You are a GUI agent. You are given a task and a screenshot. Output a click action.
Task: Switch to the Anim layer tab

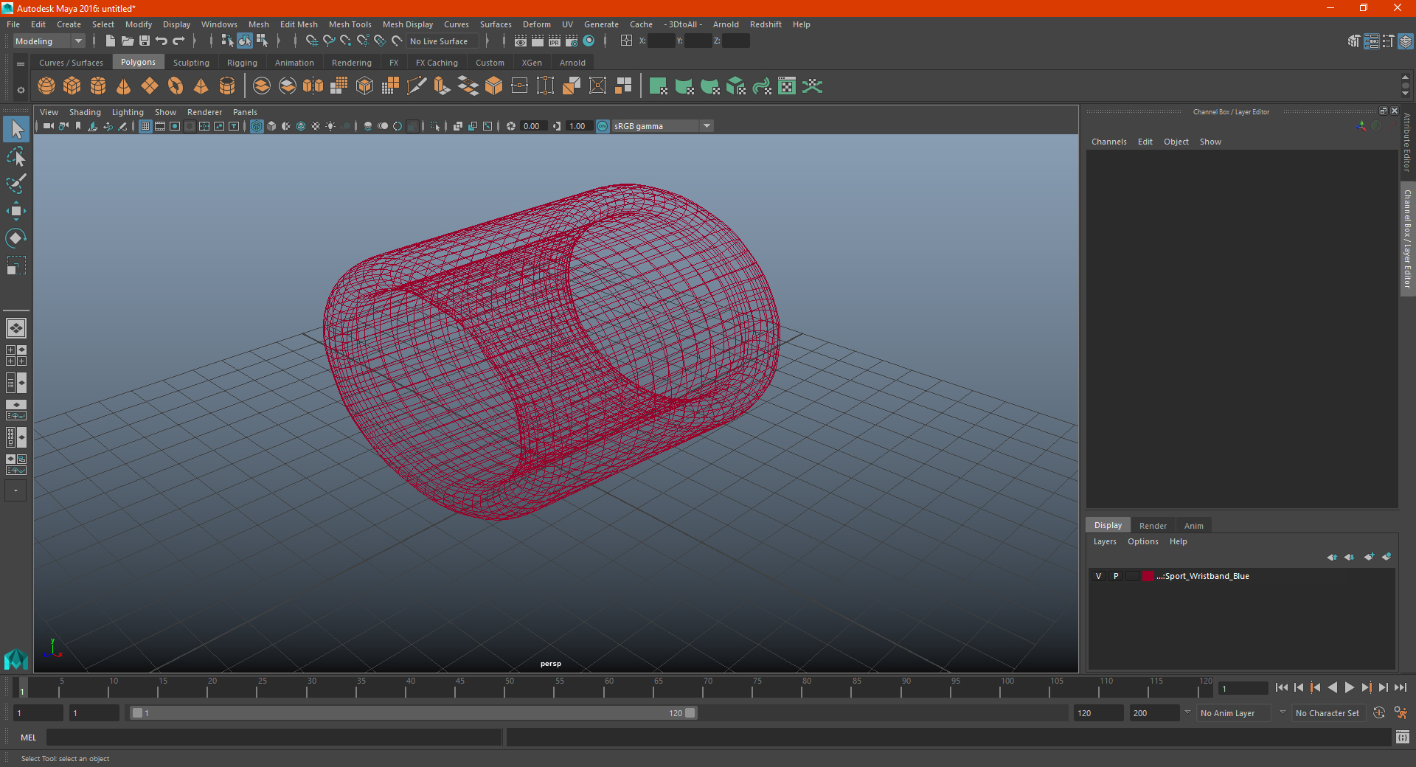(1193, 526)
